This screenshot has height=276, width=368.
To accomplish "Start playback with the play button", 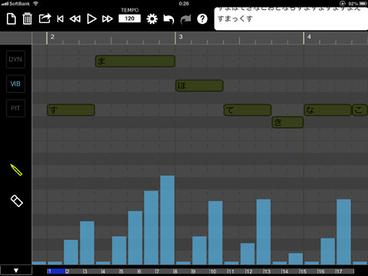I will tap(91, 19).
